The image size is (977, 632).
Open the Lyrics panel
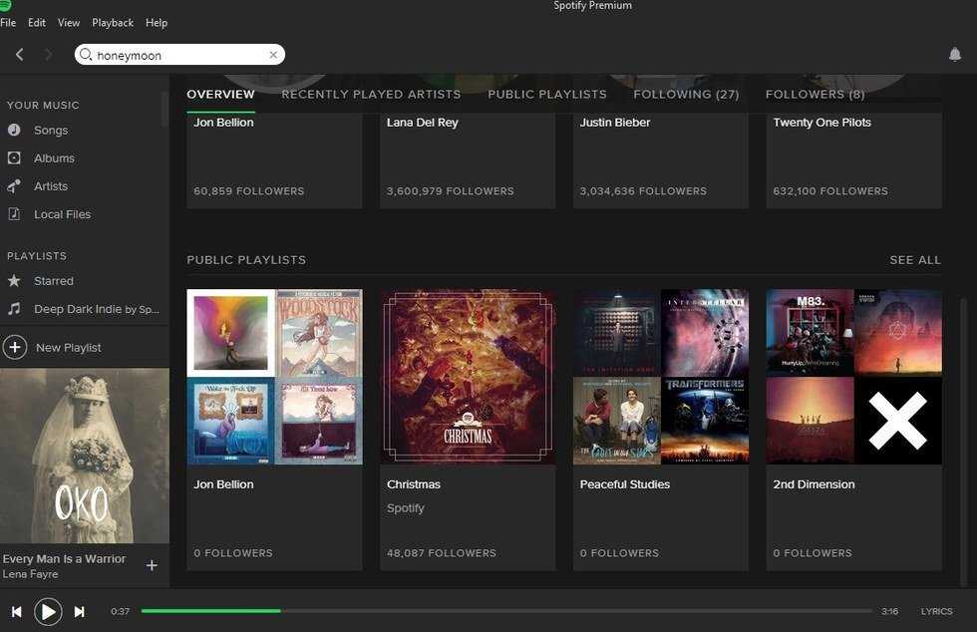pyautogui.click(x=935, y=611)
